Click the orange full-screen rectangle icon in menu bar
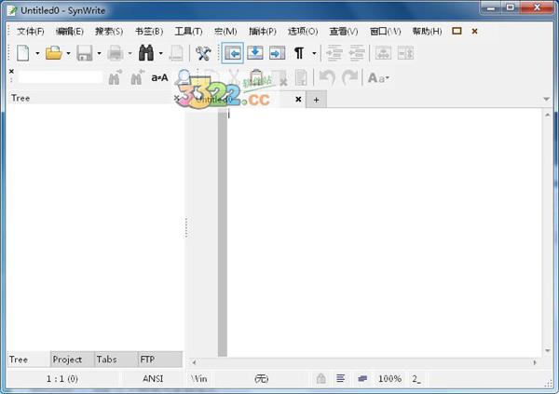Image resolution: width=559 pixels, height=394 pixels. pyautogui.click(x=457, y=31)
